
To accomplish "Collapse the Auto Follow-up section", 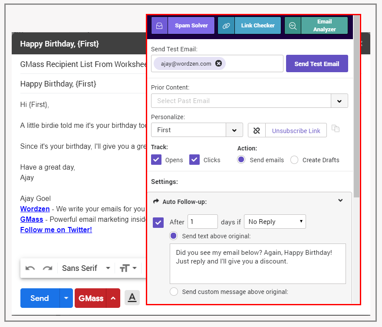I will coord(340,201).
